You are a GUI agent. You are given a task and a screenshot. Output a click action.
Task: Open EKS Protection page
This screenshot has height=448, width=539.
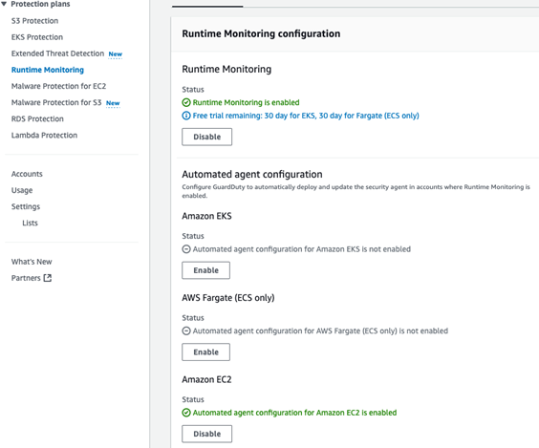[x=37, y=37]
